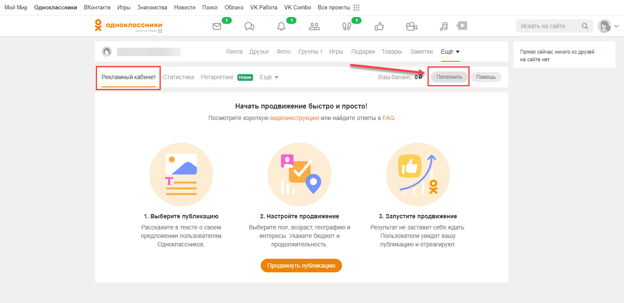Open the 'Подарки' tab

coord(363,51)
